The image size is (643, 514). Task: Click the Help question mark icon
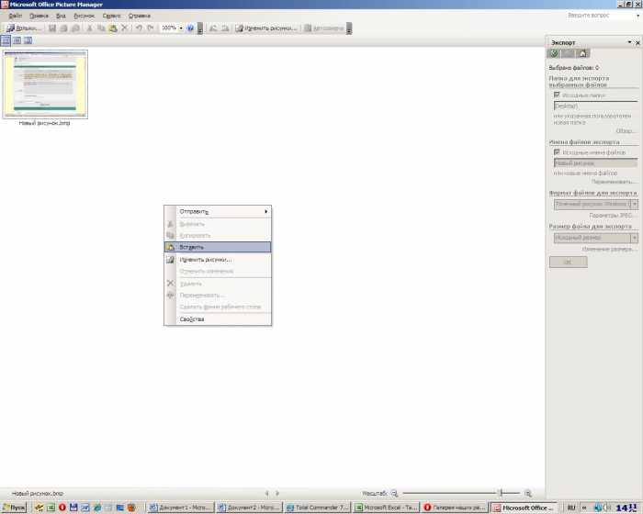coord(190,28)
